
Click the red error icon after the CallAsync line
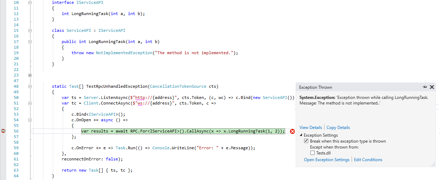coord(293,131)
